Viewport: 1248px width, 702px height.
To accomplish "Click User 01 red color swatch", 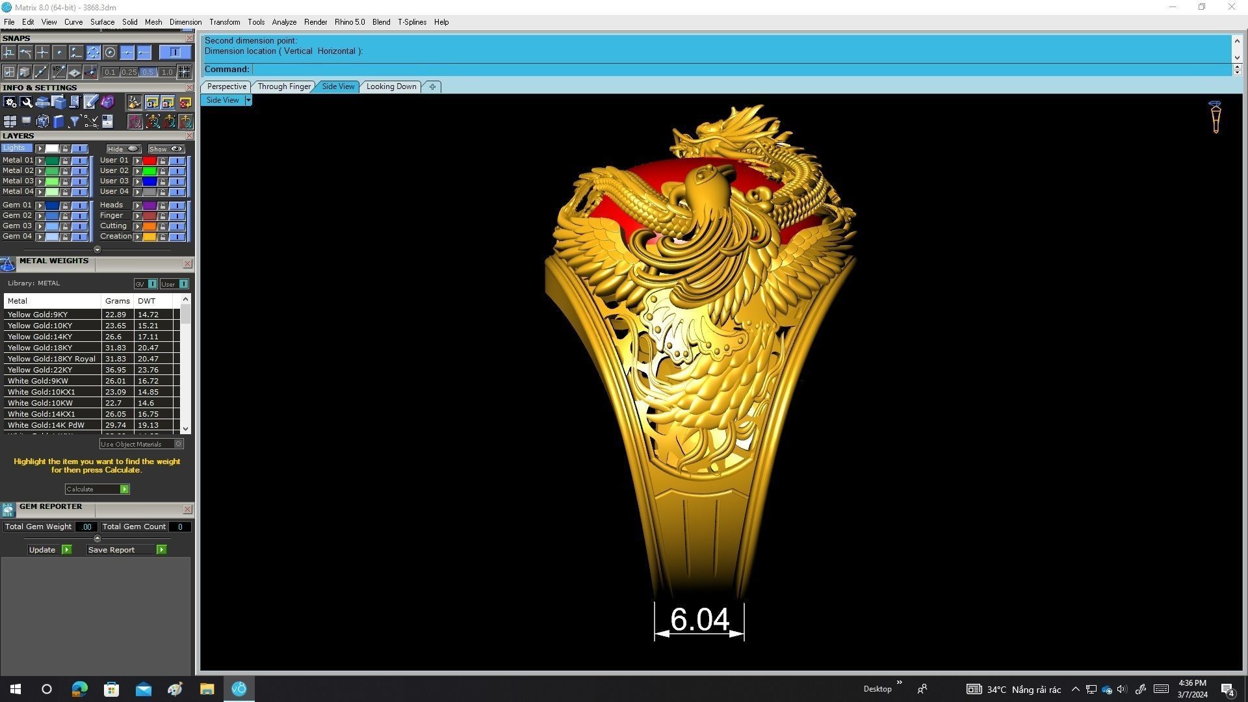I will 149,161.
